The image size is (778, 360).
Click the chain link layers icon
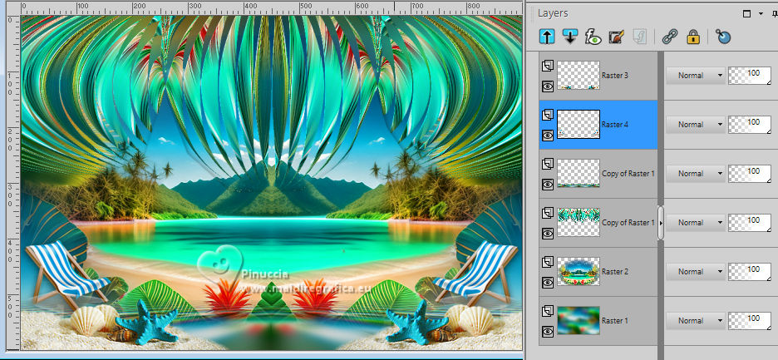tap(670, 37)
